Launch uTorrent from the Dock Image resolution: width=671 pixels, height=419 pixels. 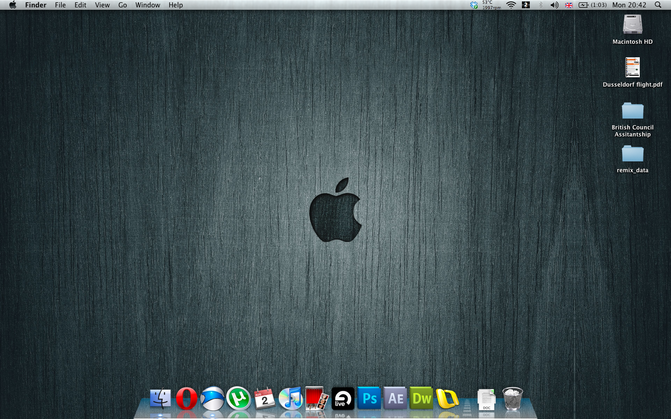[x=239, y=399]
